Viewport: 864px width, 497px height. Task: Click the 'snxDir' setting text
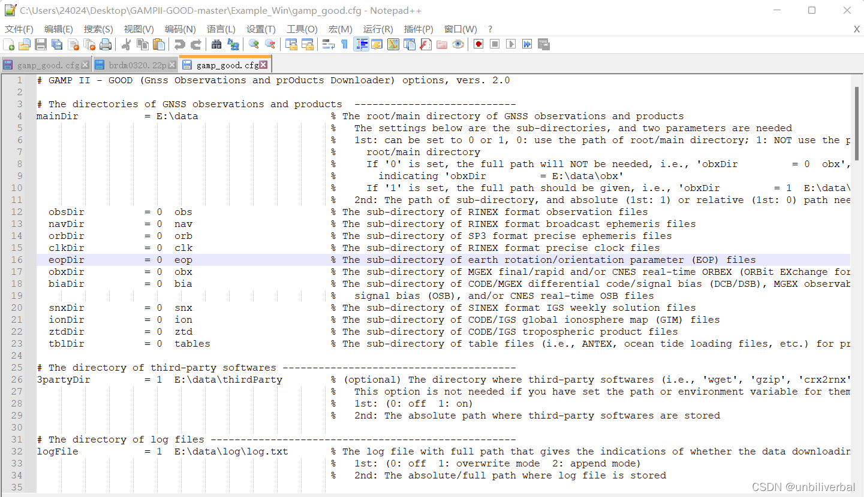[x=67, y=308]
